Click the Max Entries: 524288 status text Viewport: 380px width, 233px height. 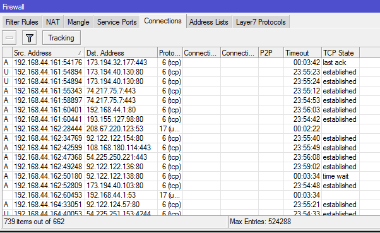(x=260, y=222)
